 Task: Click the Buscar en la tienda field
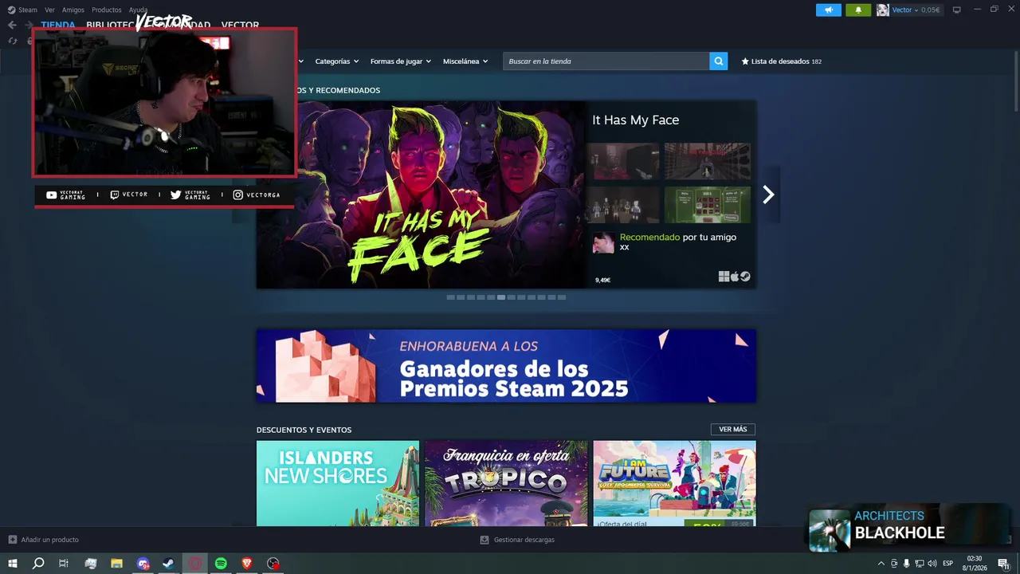pyautogui.click(x=606, y=61)
